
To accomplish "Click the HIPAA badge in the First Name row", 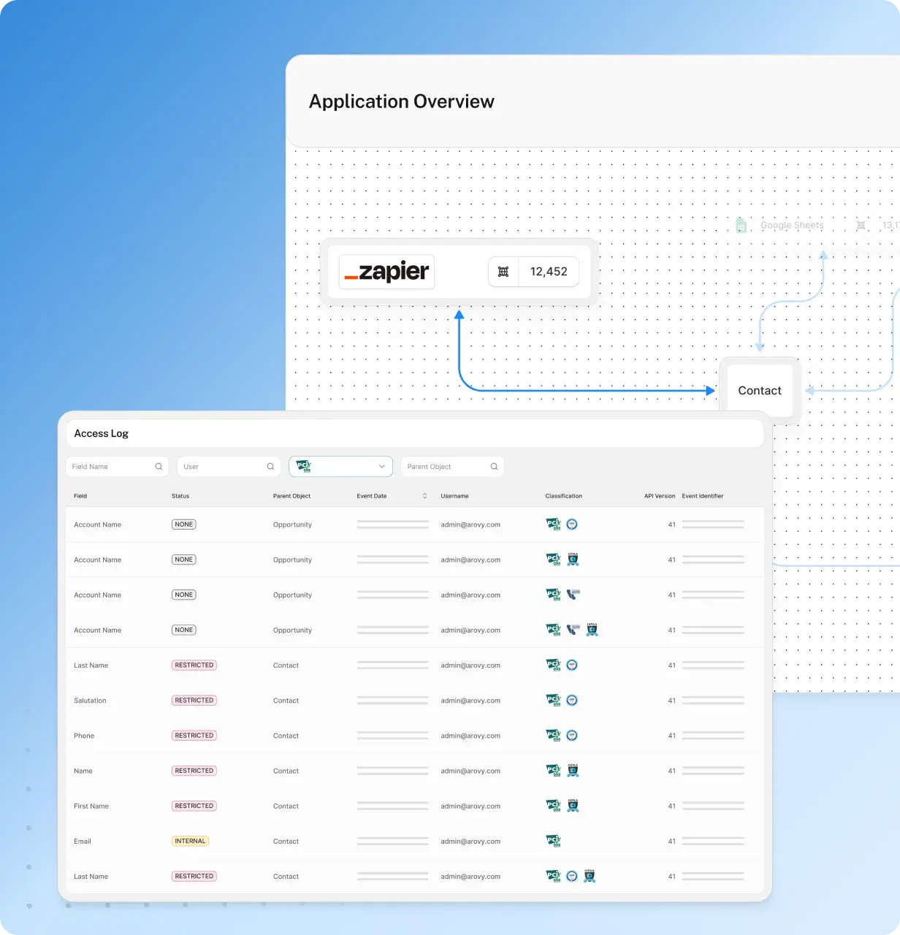I will [573, 806].
